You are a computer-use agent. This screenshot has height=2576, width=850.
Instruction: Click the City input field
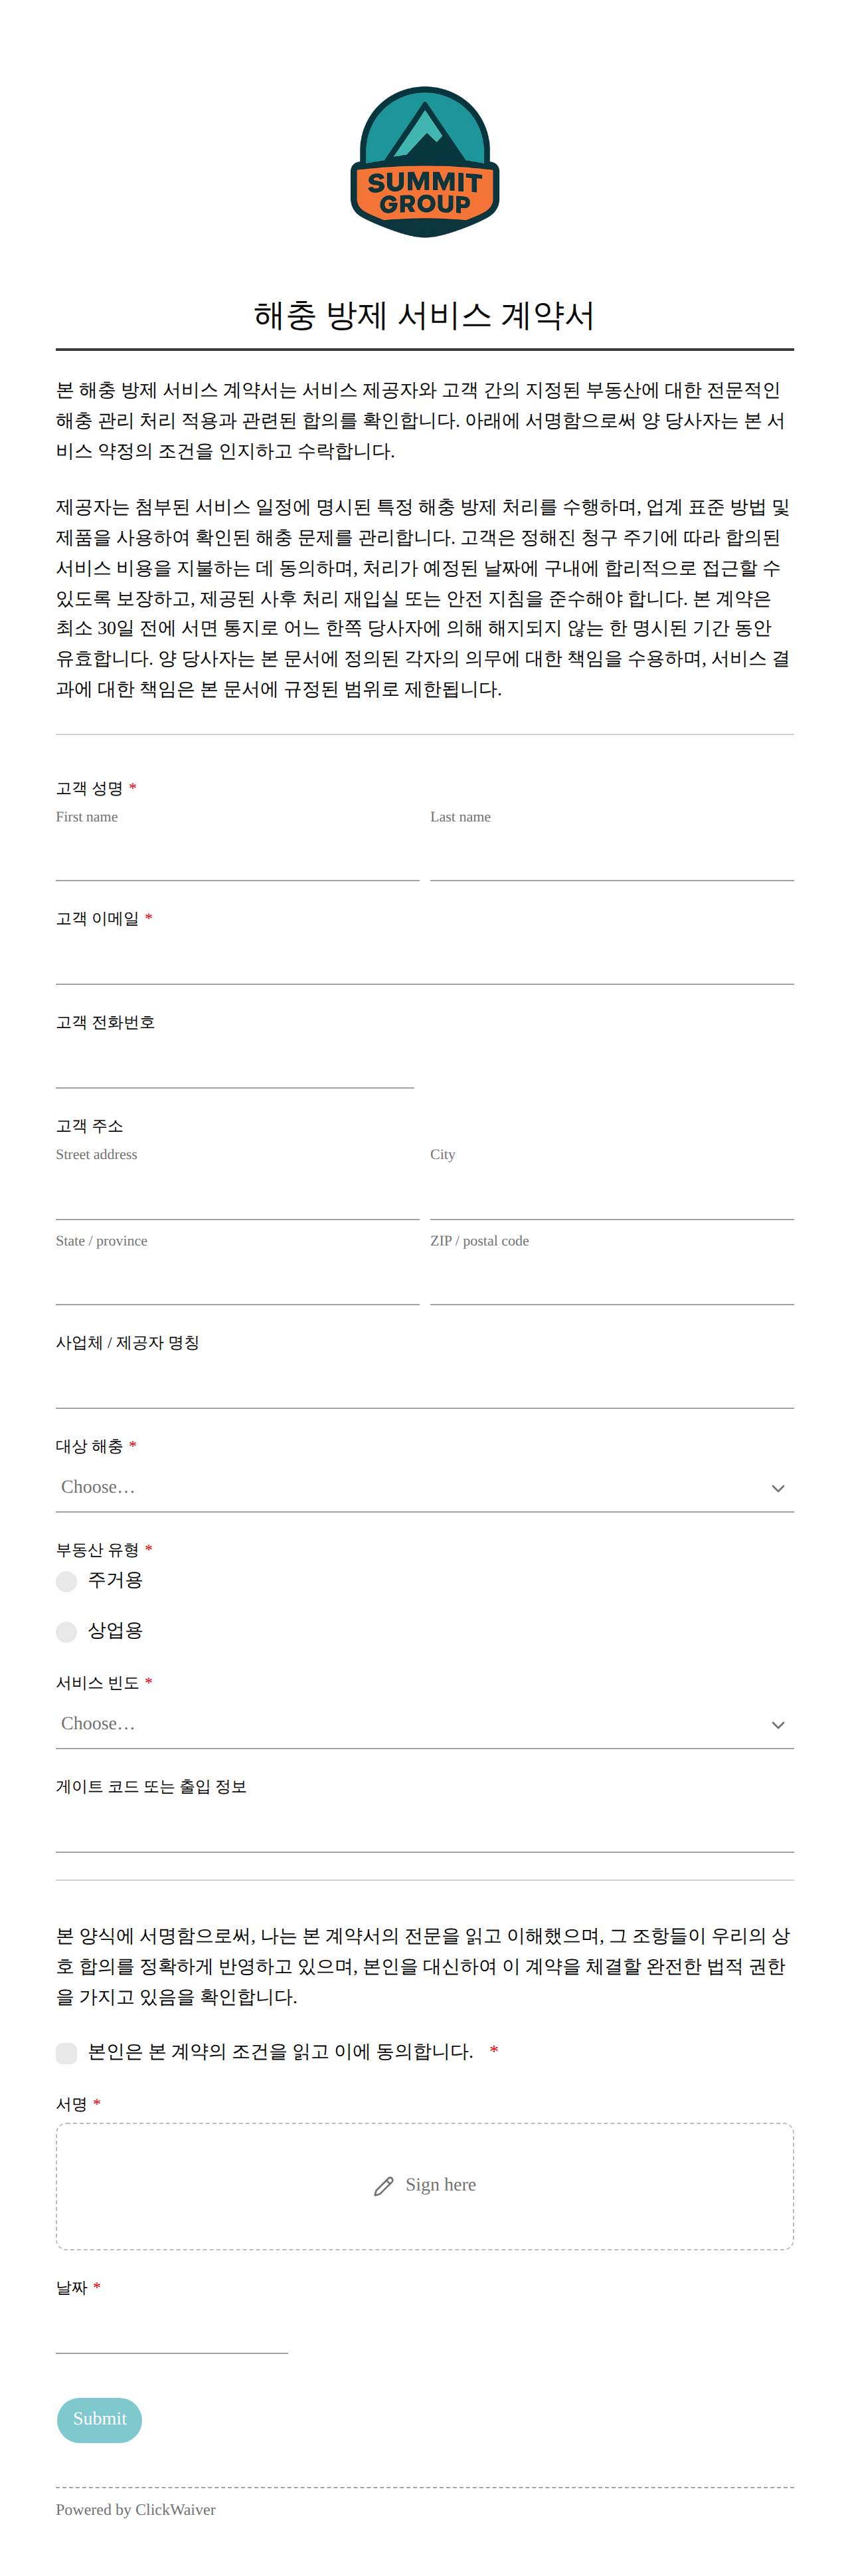click(x=612, y=1196)
